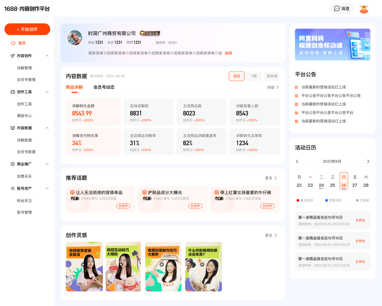Open the 视频推荐逻辑全解读 video thumbnail
The height and width of the screenshot is (306, 382).
(84, 266)
